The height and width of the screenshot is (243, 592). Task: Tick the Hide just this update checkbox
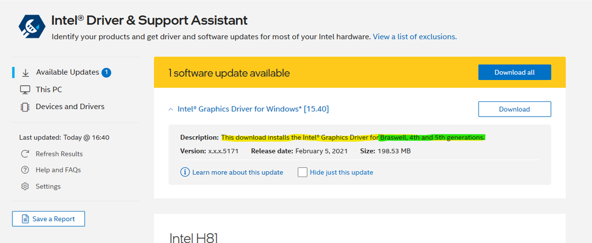[x=303, y=172]
